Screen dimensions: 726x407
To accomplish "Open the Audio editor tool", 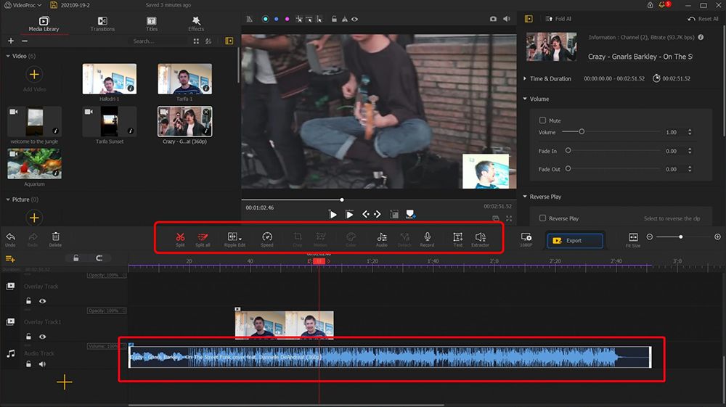I will 382,239.
